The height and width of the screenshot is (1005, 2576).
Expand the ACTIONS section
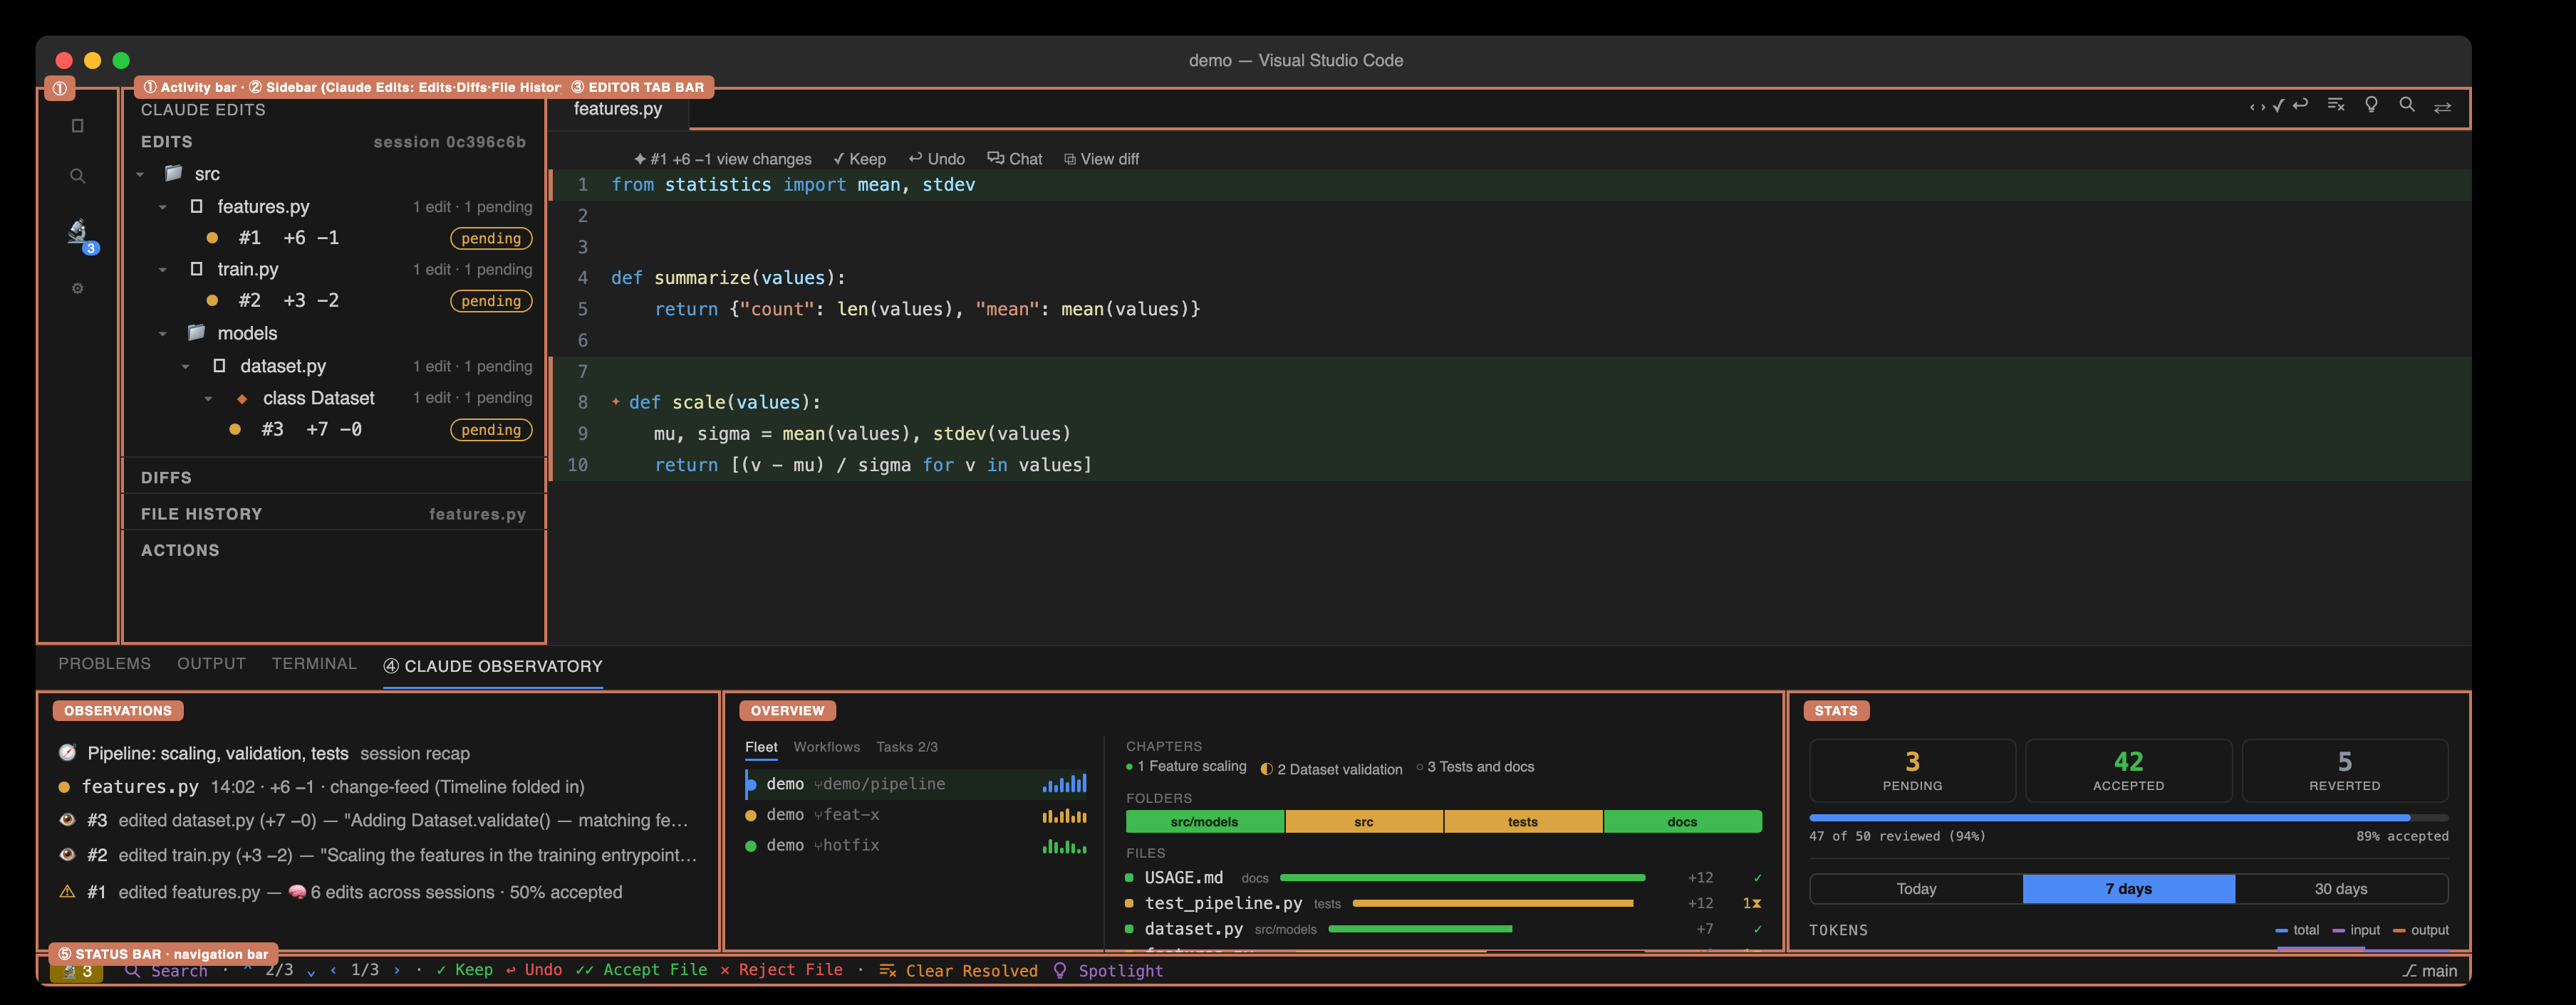click(334, 549)
